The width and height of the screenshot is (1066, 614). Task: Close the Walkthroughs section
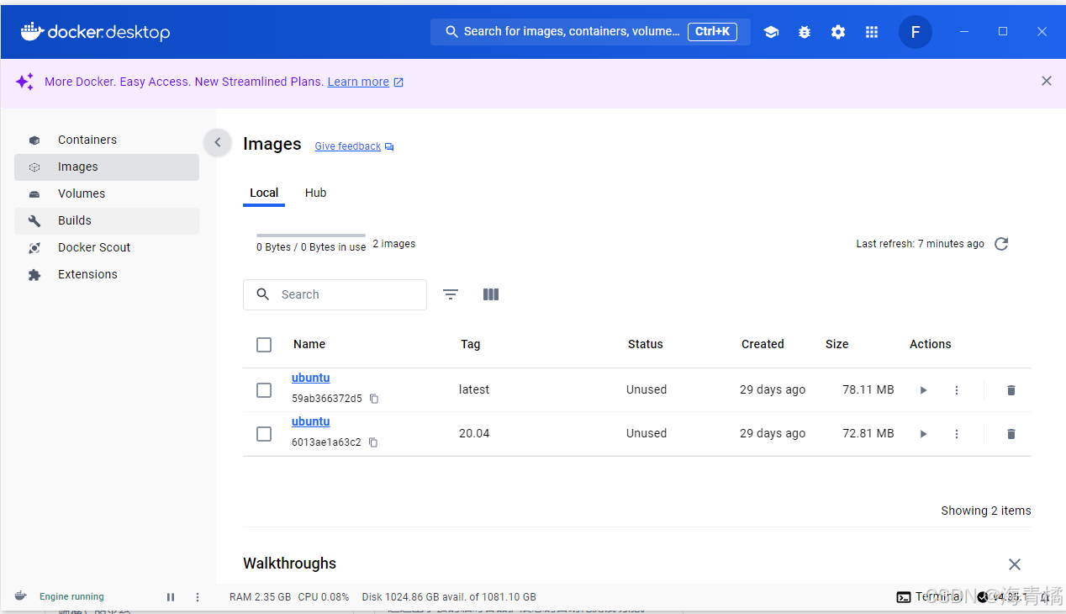click(1015, 564)
